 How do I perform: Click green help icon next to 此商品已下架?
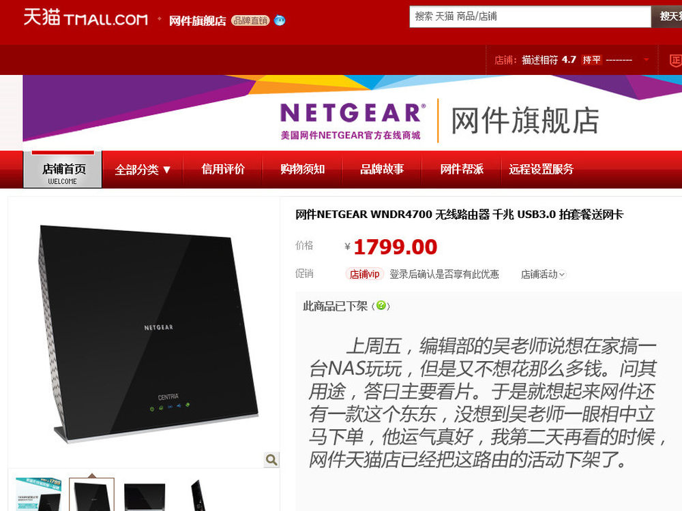click(381, 305)
